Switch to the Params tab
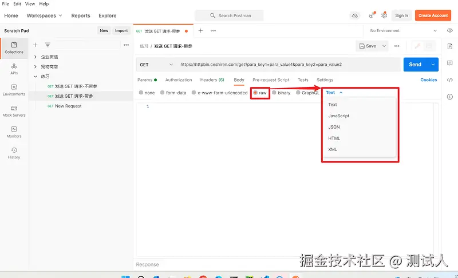This screenshot has width=458, height=278. click(x=147, y=80)
